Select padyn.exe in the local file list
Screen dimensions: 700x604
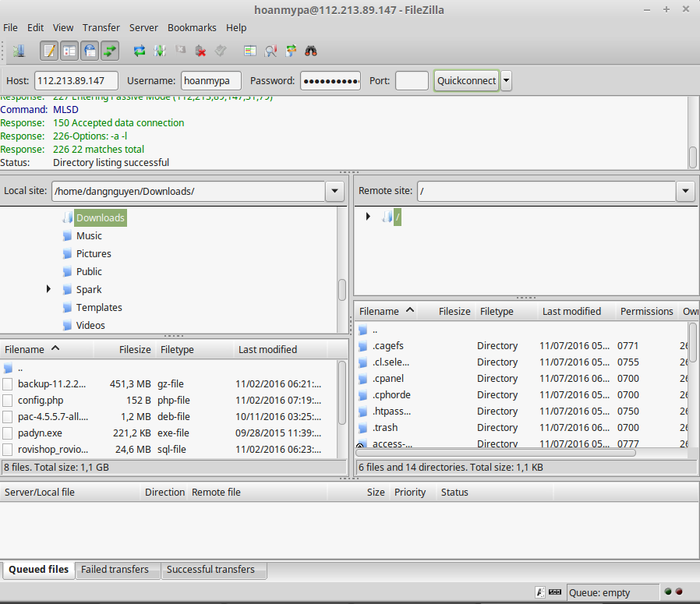click(x=170, y=433)
